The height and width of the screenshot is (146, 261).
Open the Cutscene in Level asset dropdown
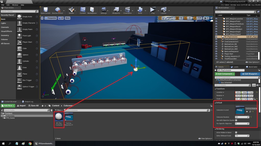pos(251,108)
